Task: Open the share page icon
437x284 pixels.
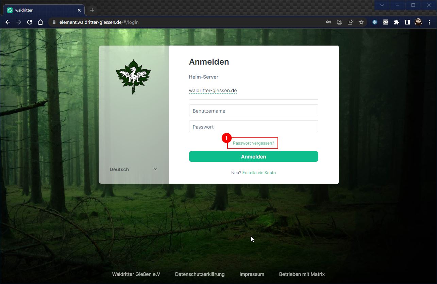Action: pos(350,22)
